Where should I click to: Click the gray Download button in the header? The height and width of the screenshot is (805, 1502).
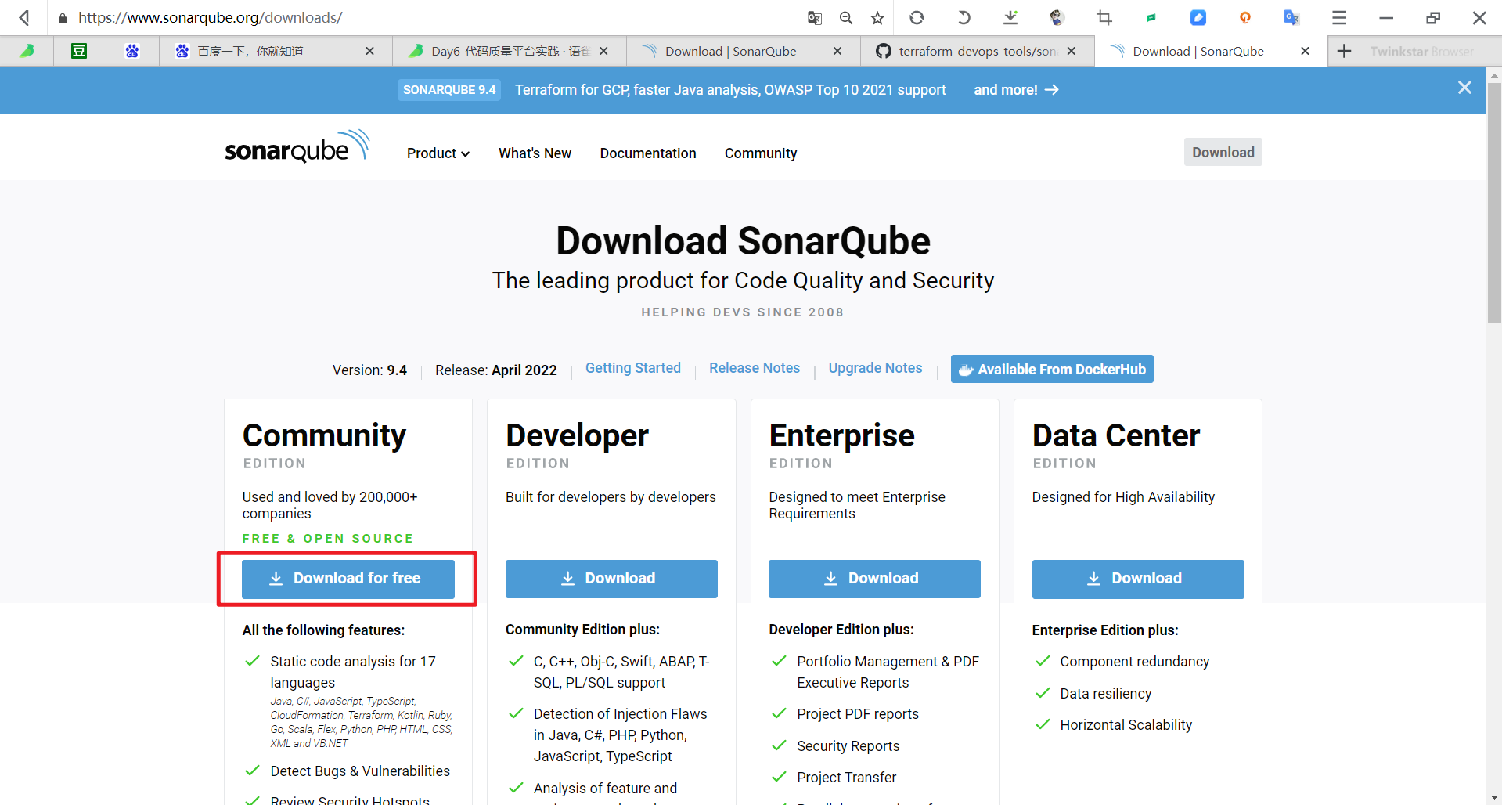pyautogui.click(x=1223, y=153)
